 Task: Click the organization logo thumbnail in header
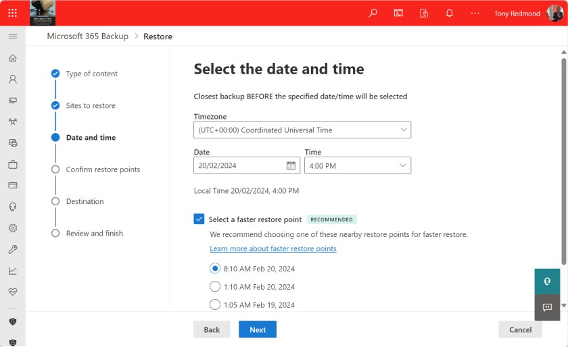click(x=43, y=13)
